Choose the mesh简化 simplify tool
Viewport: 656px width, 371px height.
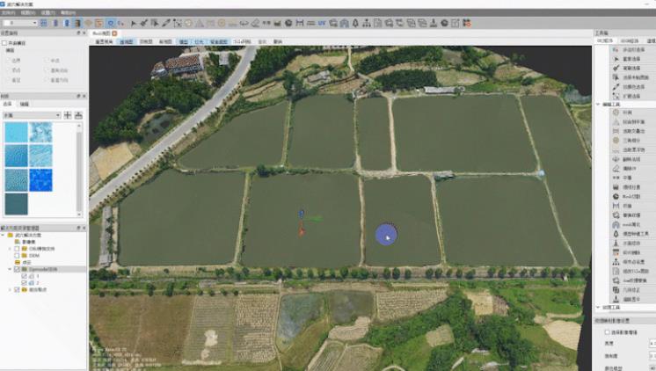[x=627, y=224]
